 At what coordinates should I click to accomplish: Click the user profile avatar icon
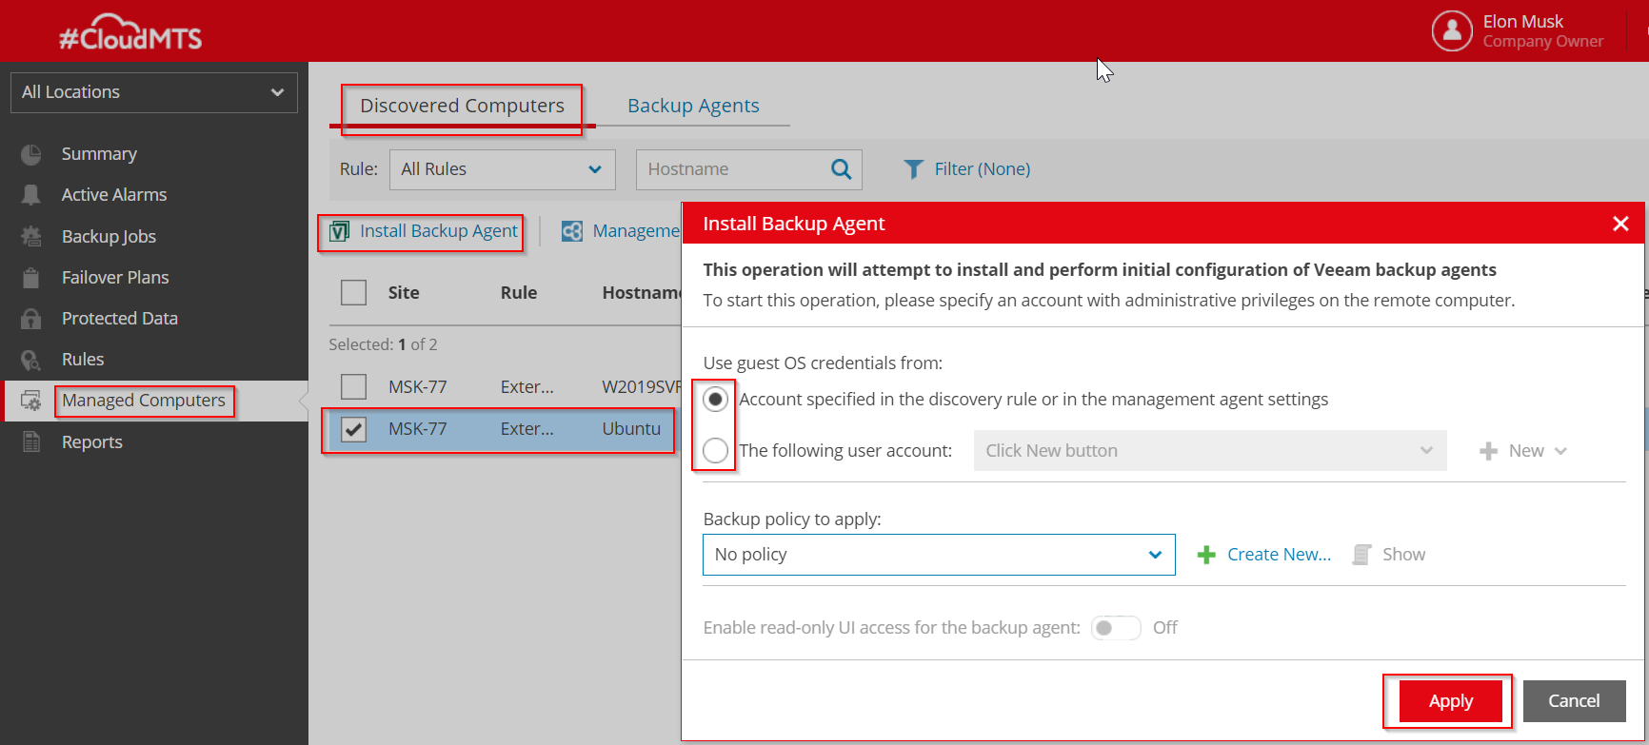coord(1451,31)
